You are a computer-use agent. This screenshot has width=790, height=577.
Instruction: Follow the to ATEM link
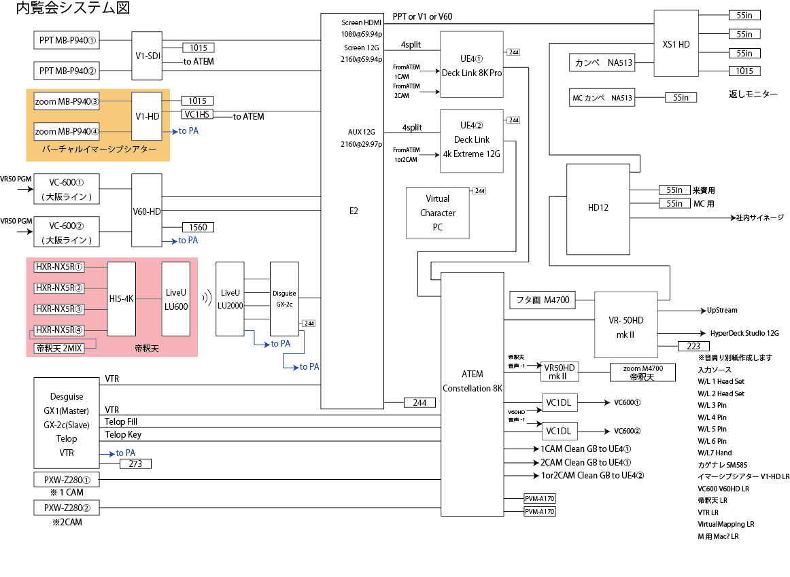[x=199, y=61]
